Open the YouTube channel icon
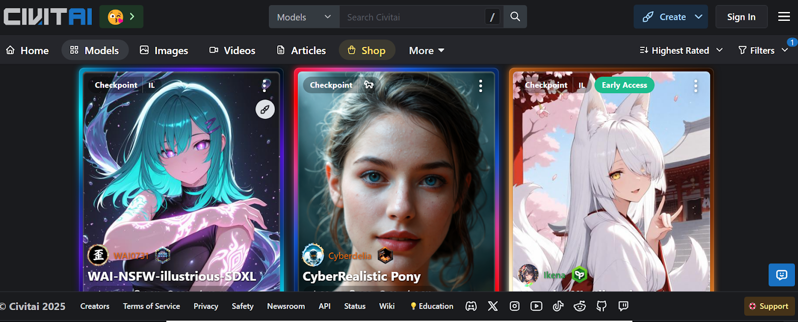798x322 pixels. 536,306
